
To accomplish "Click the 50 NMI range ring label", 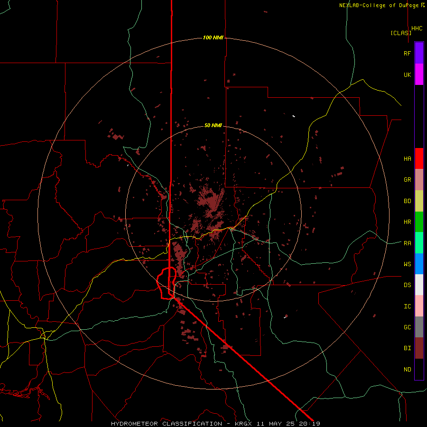I will 213,125.
